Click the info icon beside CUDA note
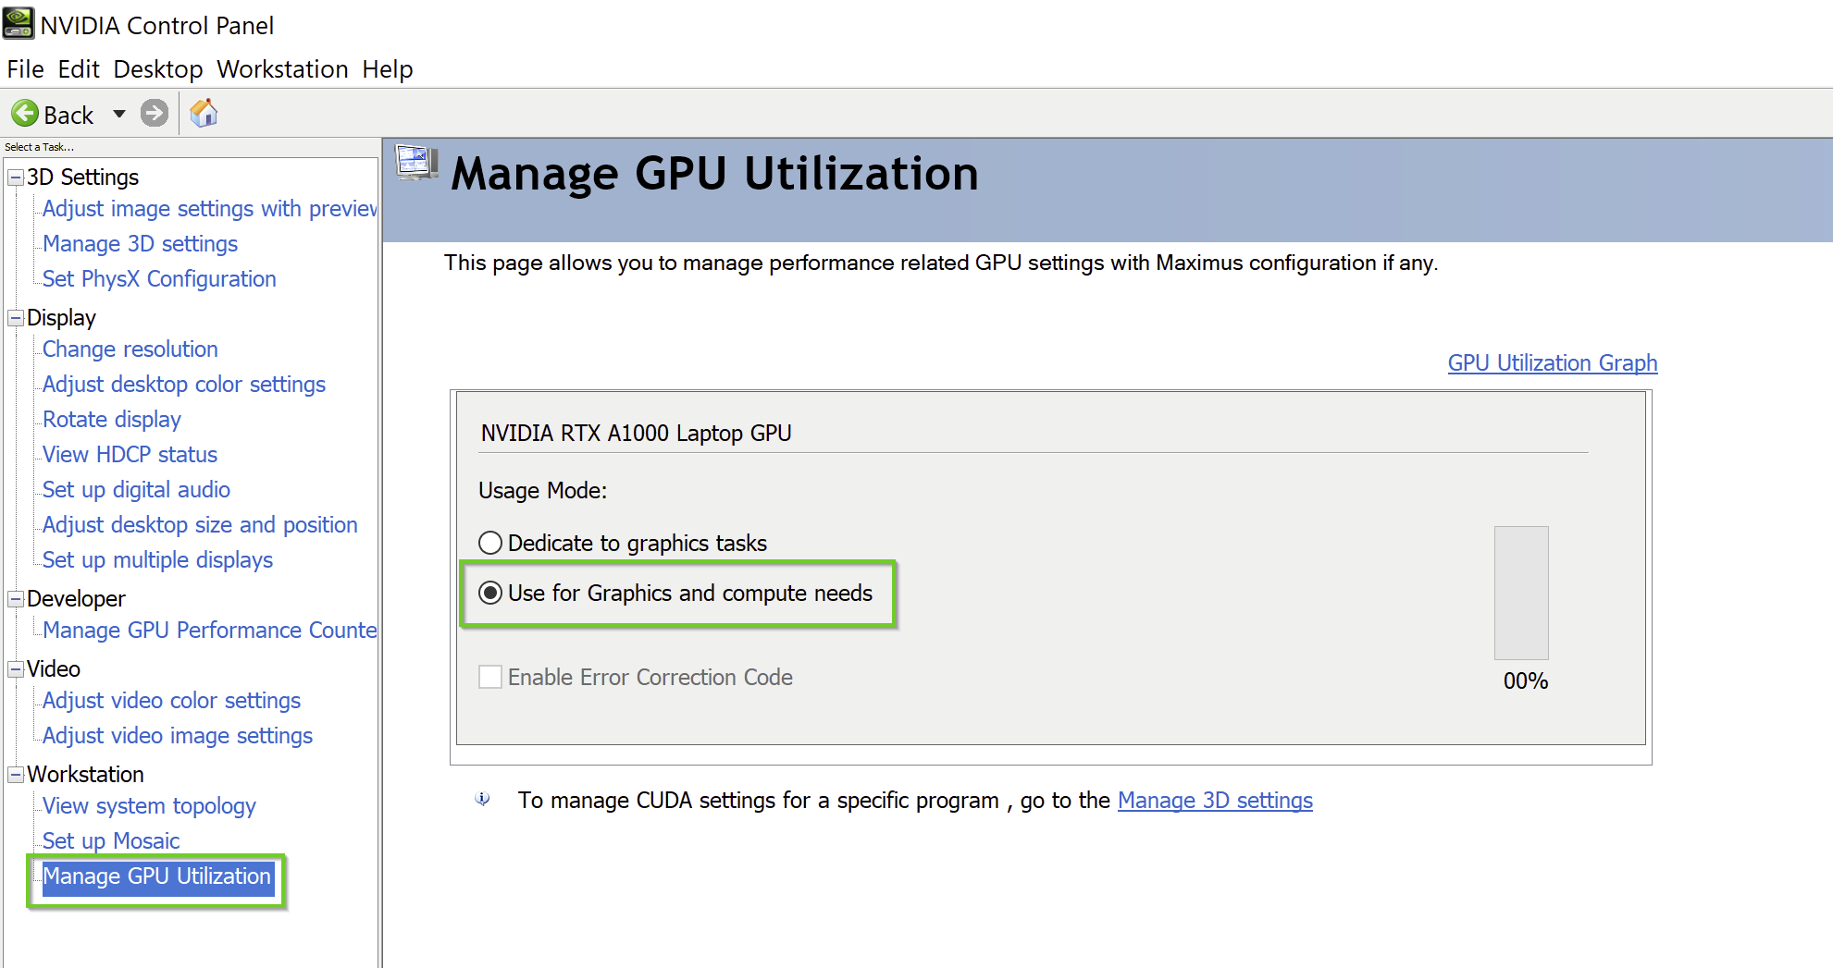The image size is (1833, 968). (x=483, y=799)
